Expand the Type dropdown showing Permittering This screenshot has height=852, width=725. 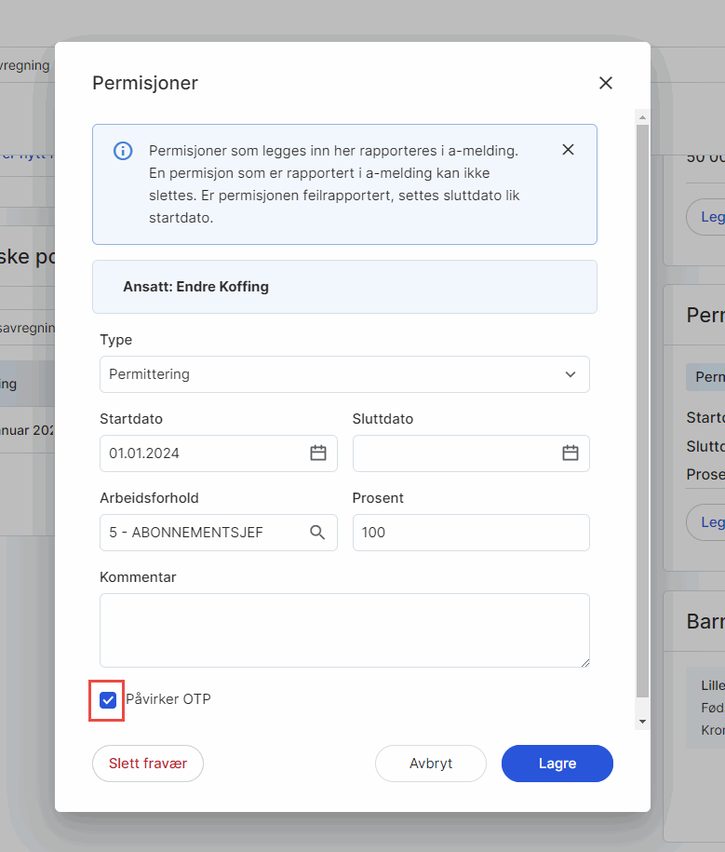tap(344, 374)
